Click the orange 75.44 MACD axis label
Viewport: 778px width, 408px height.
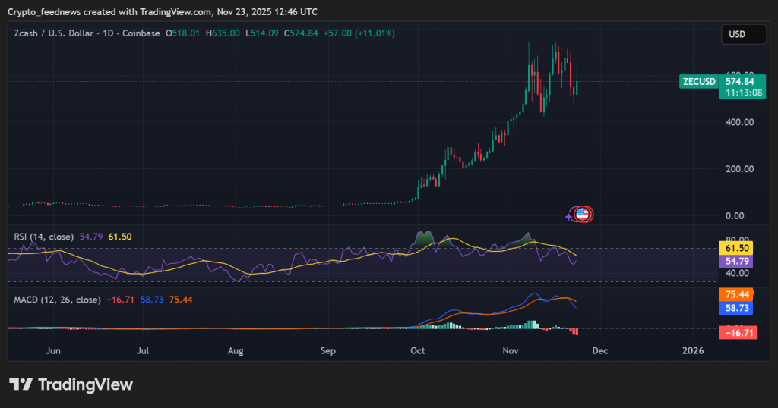pos(736,294)
